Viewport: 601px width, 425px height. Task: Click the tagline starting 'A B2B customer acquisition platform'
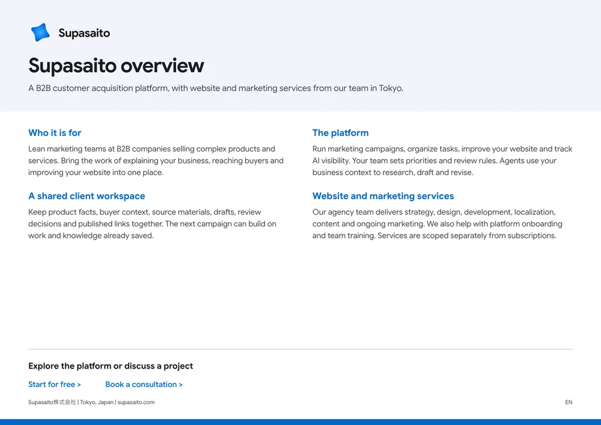coord(216,88)
